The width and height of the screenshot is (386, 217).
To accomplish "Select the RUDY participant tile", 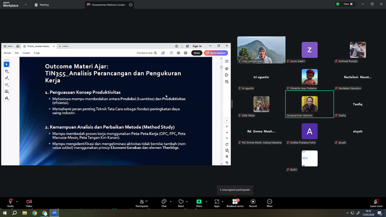I will (x=309, y=159).
